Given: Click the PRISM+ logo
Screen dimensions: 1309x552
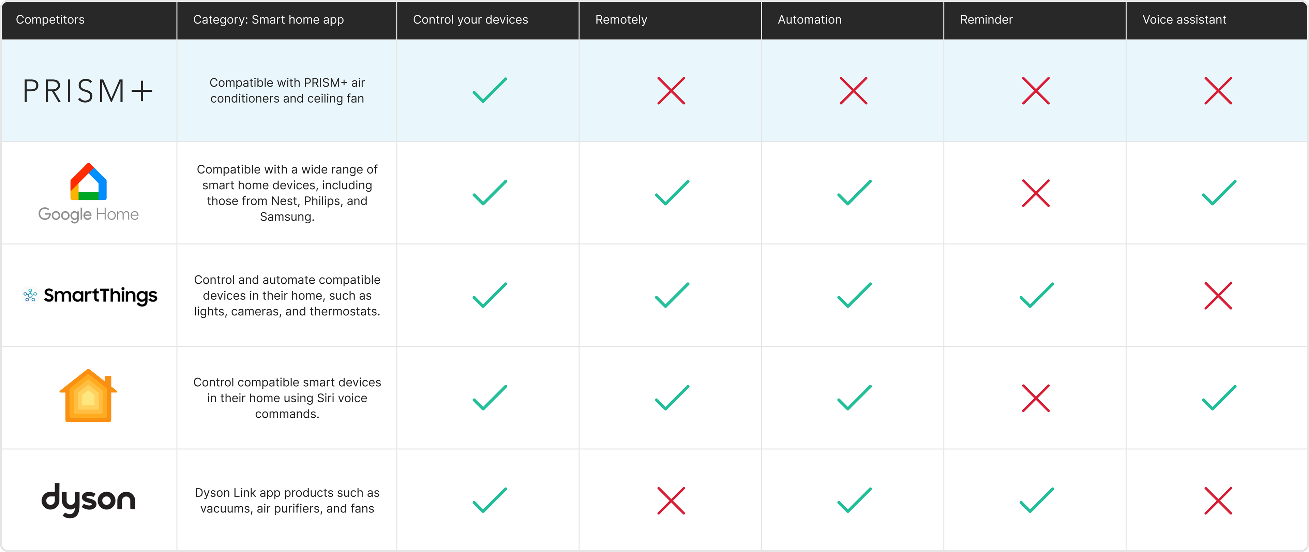Looking at the screenshot, I should point(88,91).
